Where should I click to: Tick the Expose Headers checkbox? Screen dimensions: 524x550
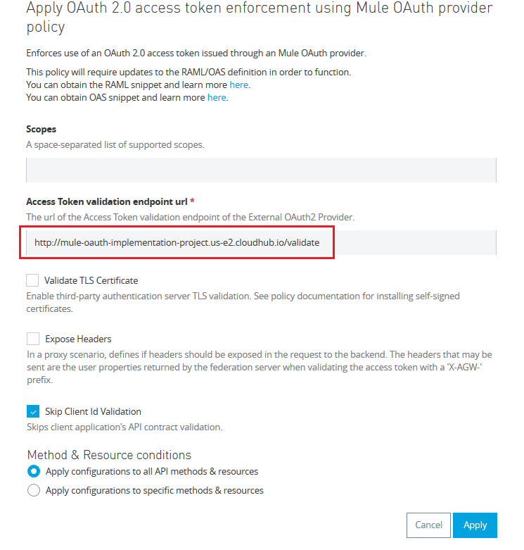(33, 339)
